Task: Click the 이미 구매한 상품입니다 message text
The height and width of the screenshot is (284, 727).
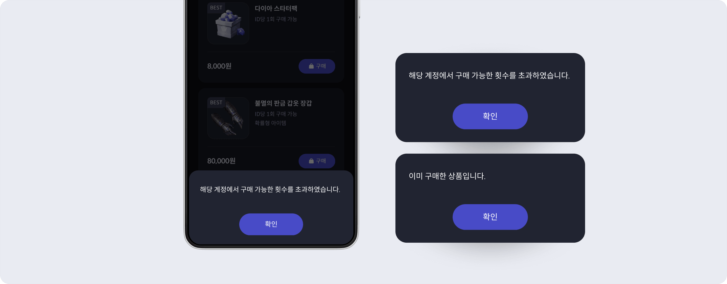Action: (447, 176)
